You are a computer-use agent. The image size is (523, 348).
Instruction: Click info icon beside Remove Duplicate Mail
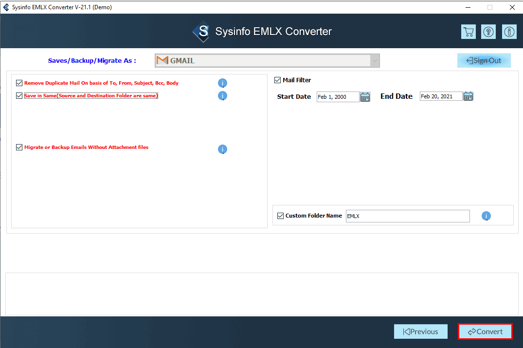222,83
